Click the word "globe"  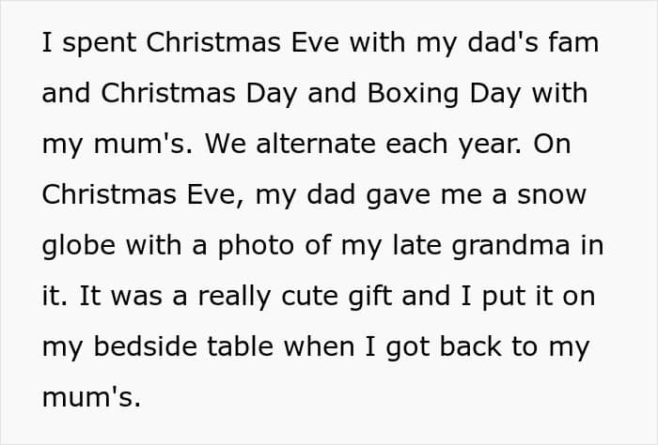coord(78,246)
